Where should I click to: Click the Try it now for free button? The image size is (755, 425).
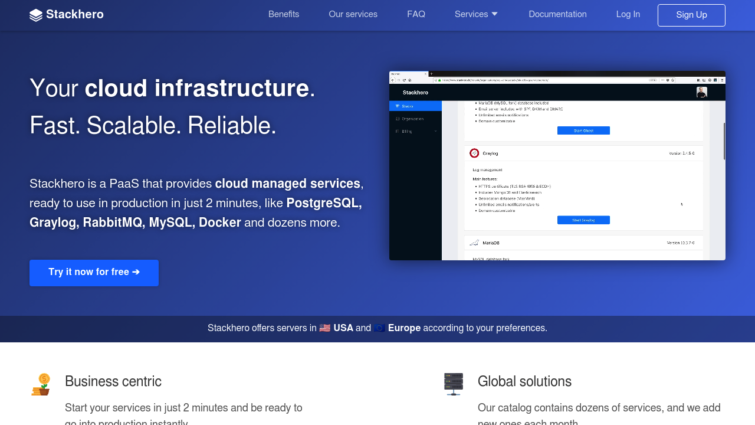point(94,273)
